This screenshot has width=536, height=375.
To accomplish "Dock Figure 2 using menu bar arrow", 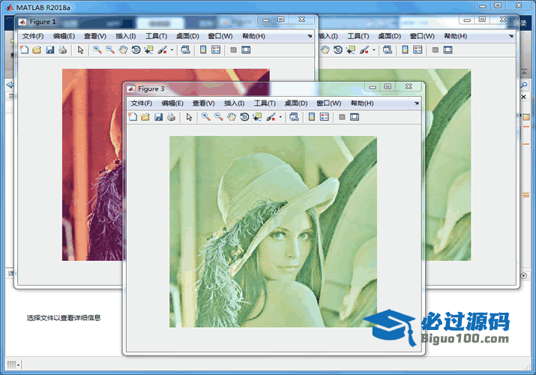I will [511, 36].
